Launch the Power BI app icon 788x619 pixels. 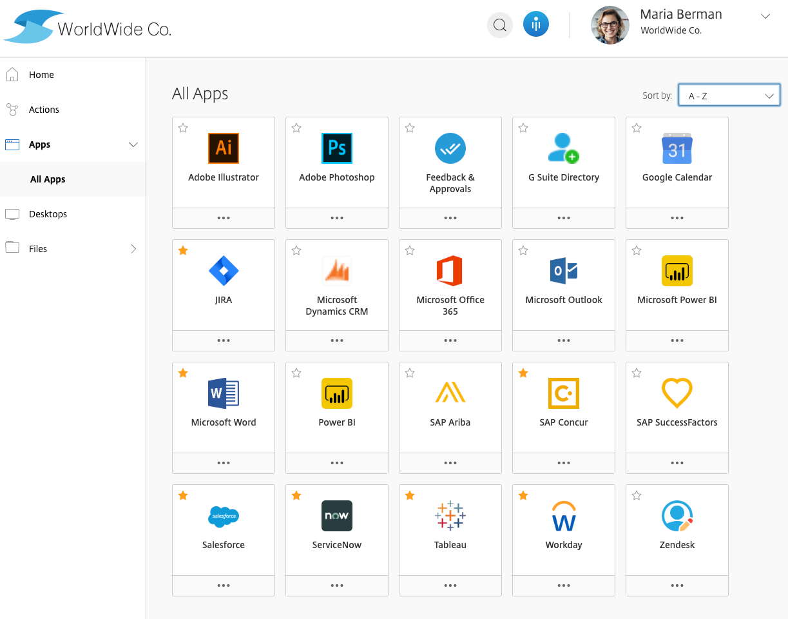(x=337, y=393)
